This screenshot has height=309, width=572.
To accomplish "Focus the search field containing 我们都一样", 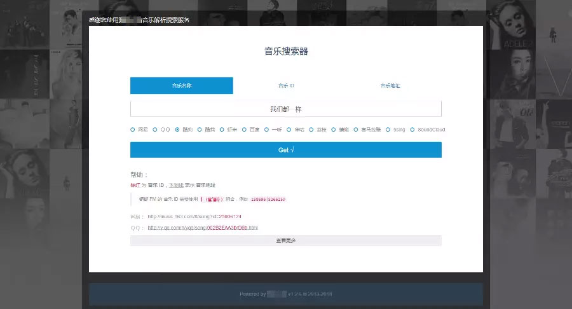I will click(x=286, y=109).
